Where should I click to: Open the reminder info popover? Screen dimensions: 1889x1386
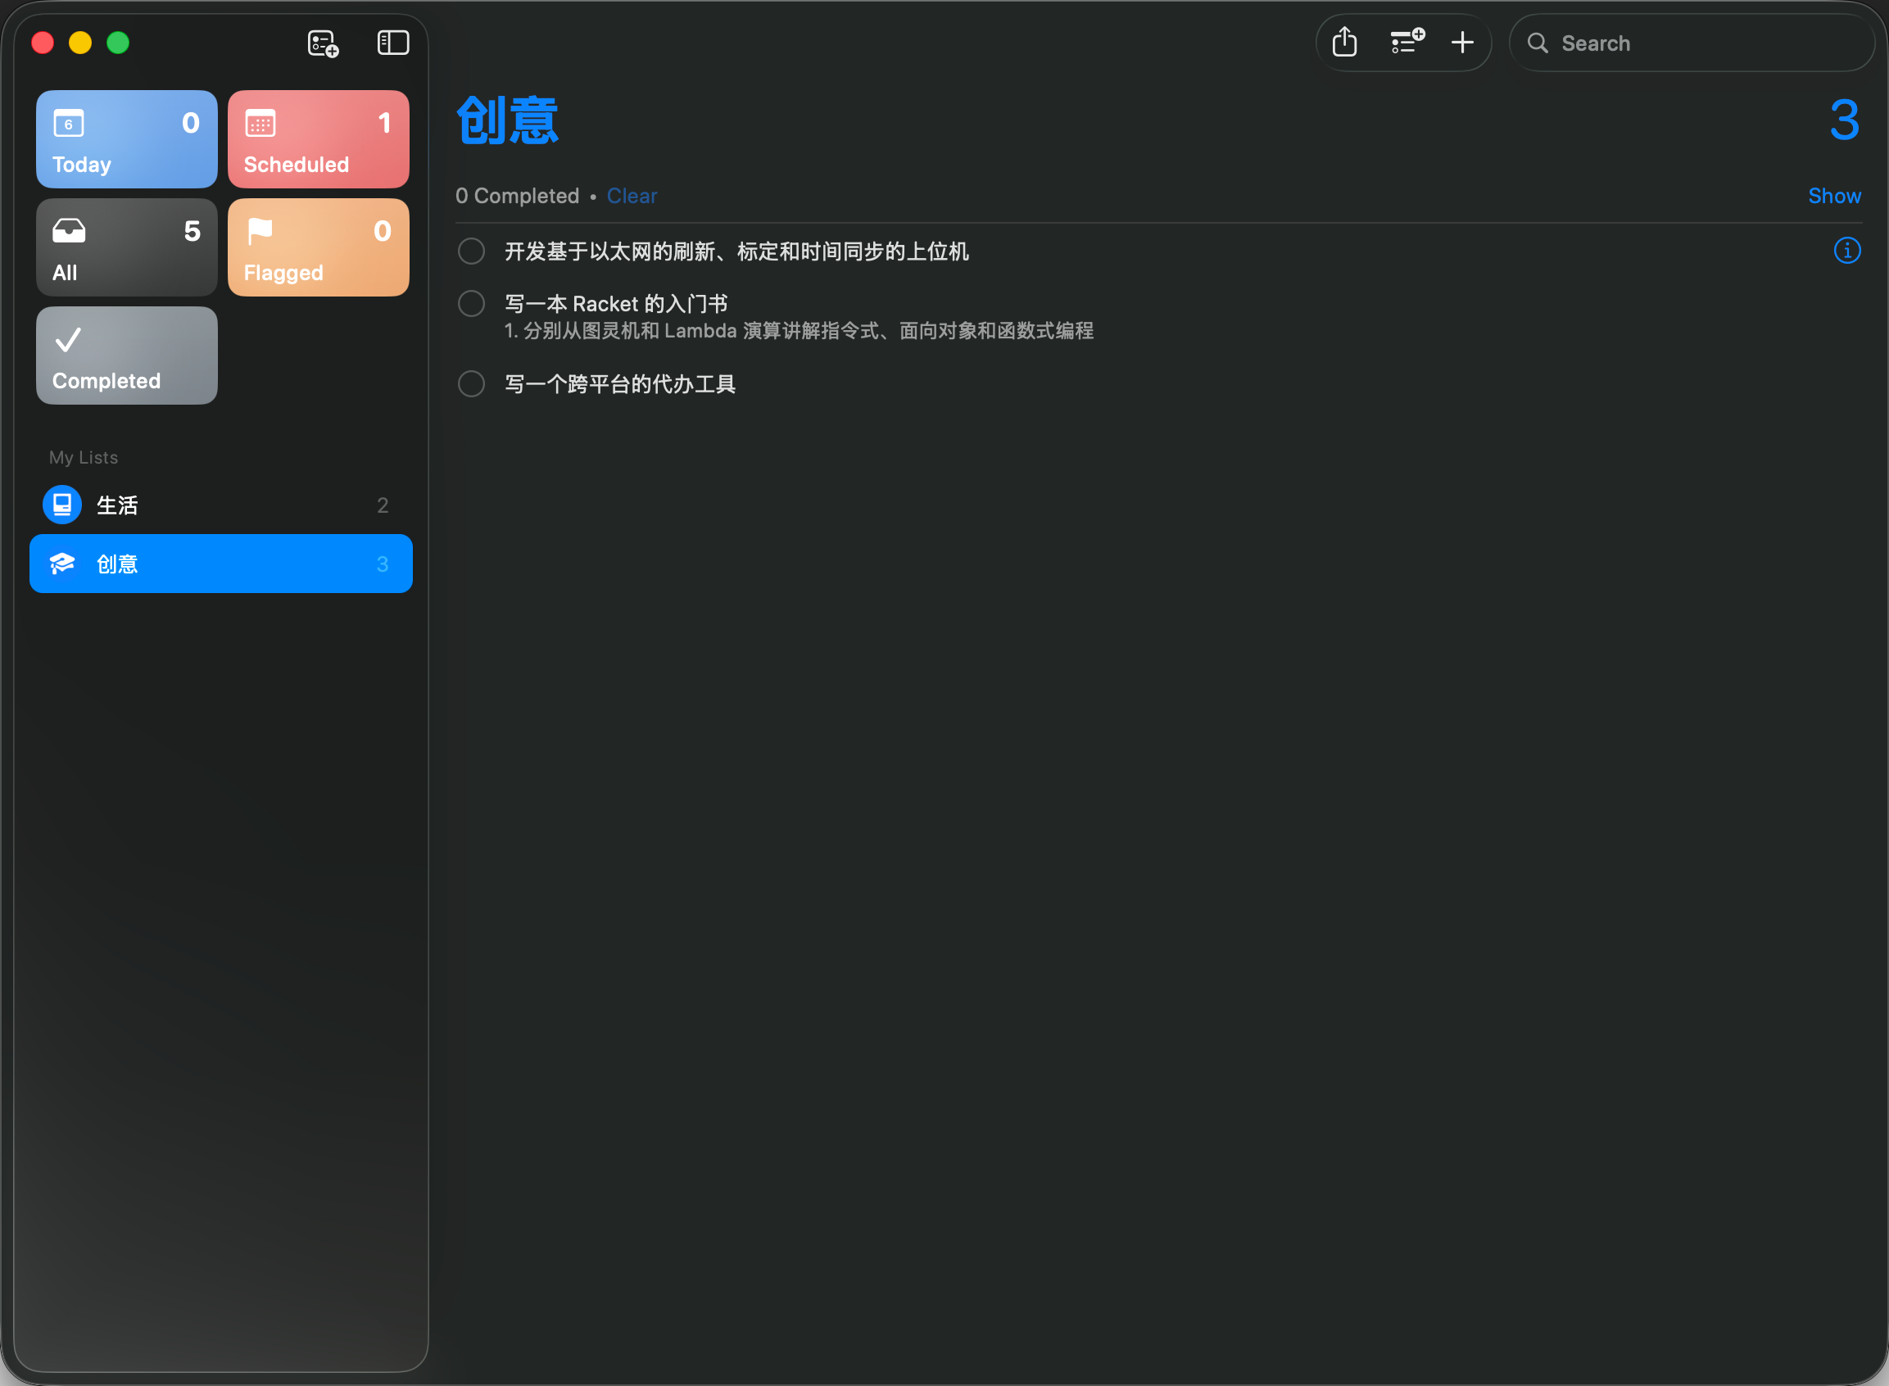pyautogui.click(x=1846, y=250)
